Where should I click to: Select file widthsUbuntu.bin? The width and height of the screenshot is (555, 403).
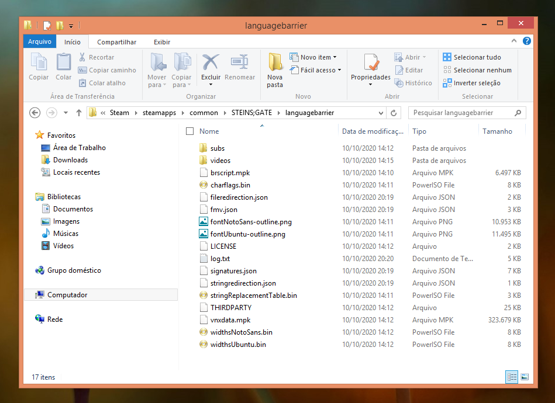click(233, 345)
